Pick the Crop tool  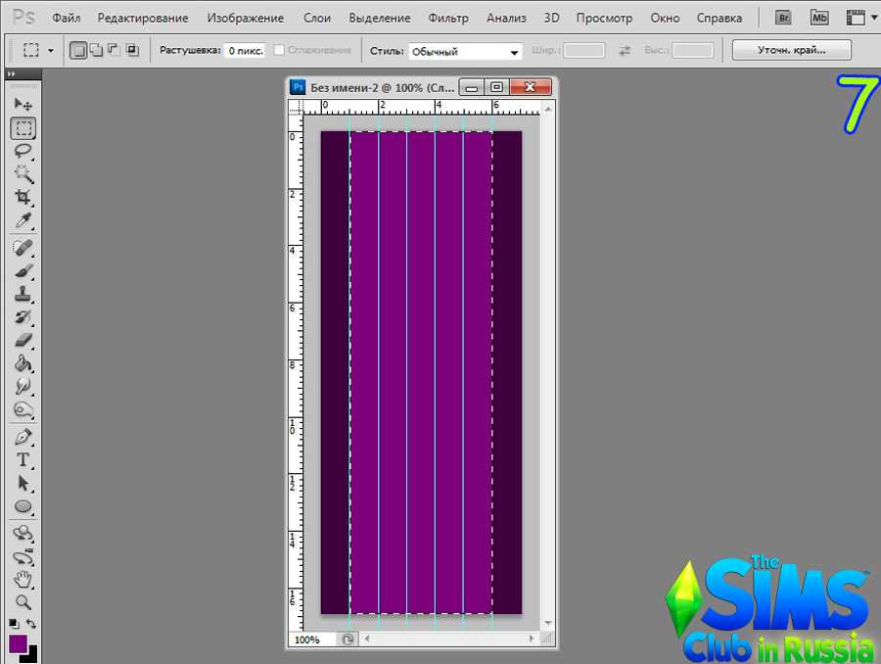(23, 198)
